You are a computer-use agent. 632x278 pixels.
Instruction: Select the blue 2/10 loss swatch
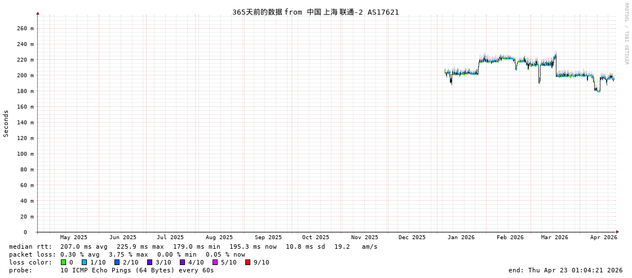pyautogui.click(x=117, y=262)
